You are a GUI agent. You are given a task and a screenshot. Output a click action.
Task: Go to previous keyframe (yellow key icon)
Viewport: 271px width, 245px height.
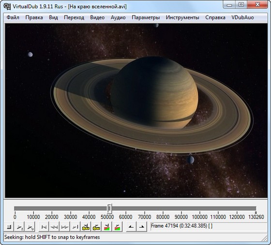coord(86,227)
